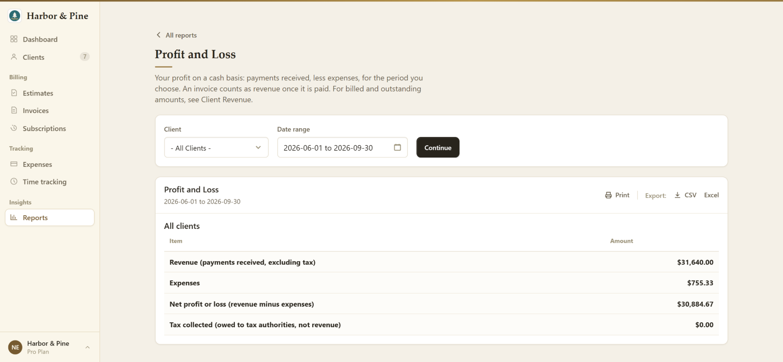The image size is (783, 362).
Task: Go to Expenses tracking
Action: coord(49,164)
